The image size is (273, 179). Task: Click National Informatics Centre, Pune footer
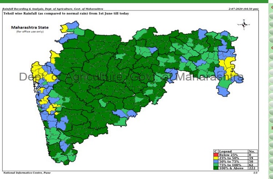pyautogui.click(x=27, y=173)
